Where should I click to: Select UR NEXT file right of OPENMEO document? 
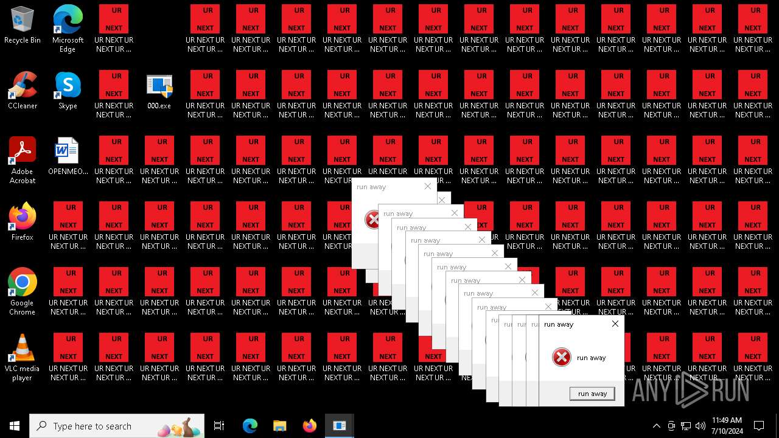[x=114, y=161]
